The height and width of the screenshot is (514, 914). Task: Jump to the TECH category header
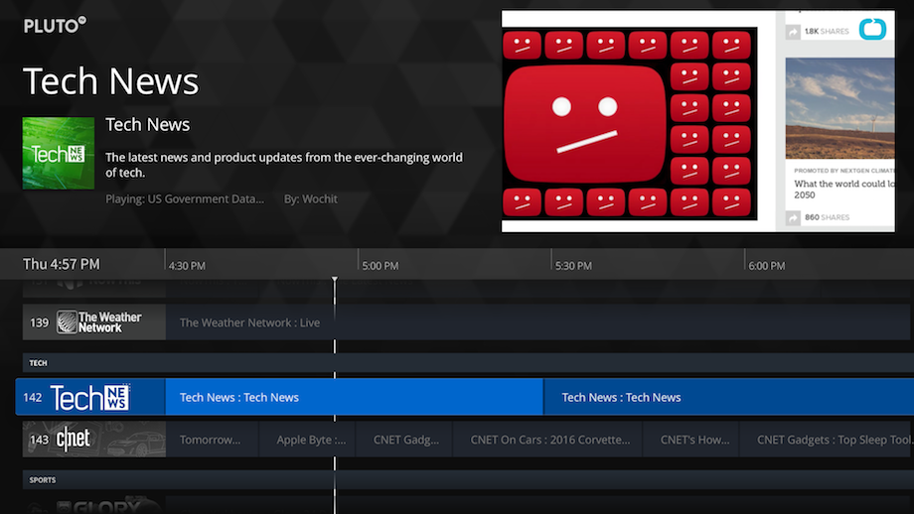[38, 363]
